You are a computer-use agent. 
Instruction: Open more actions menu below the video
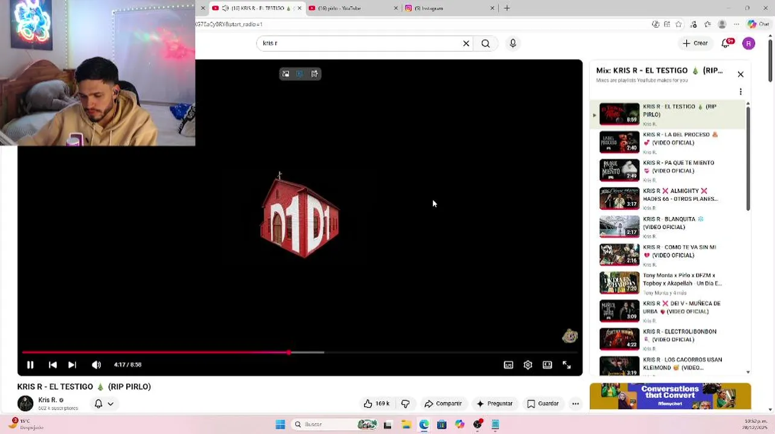tap(575, 404)
